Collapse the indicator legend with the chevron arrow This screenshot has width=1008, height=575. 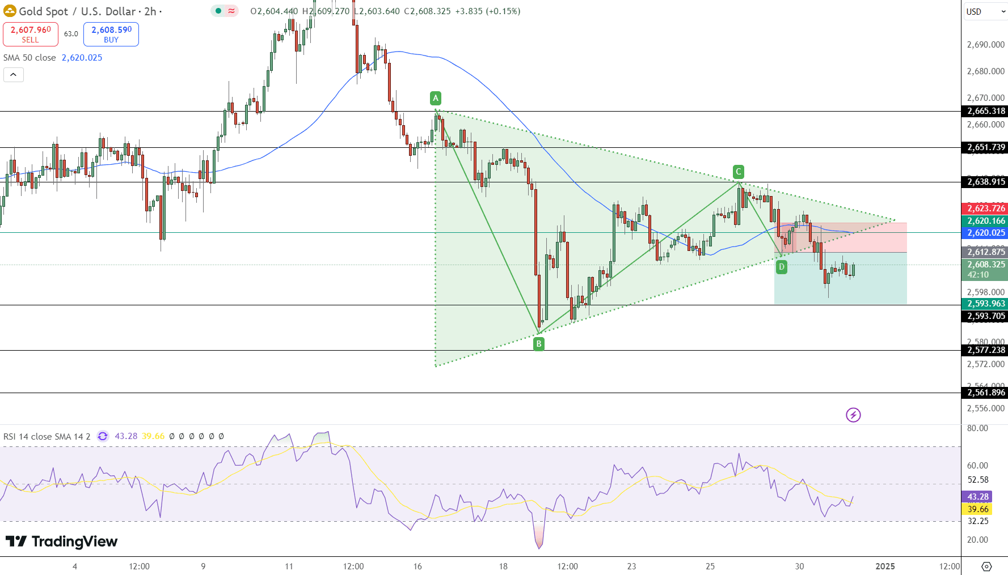point(14,75)
